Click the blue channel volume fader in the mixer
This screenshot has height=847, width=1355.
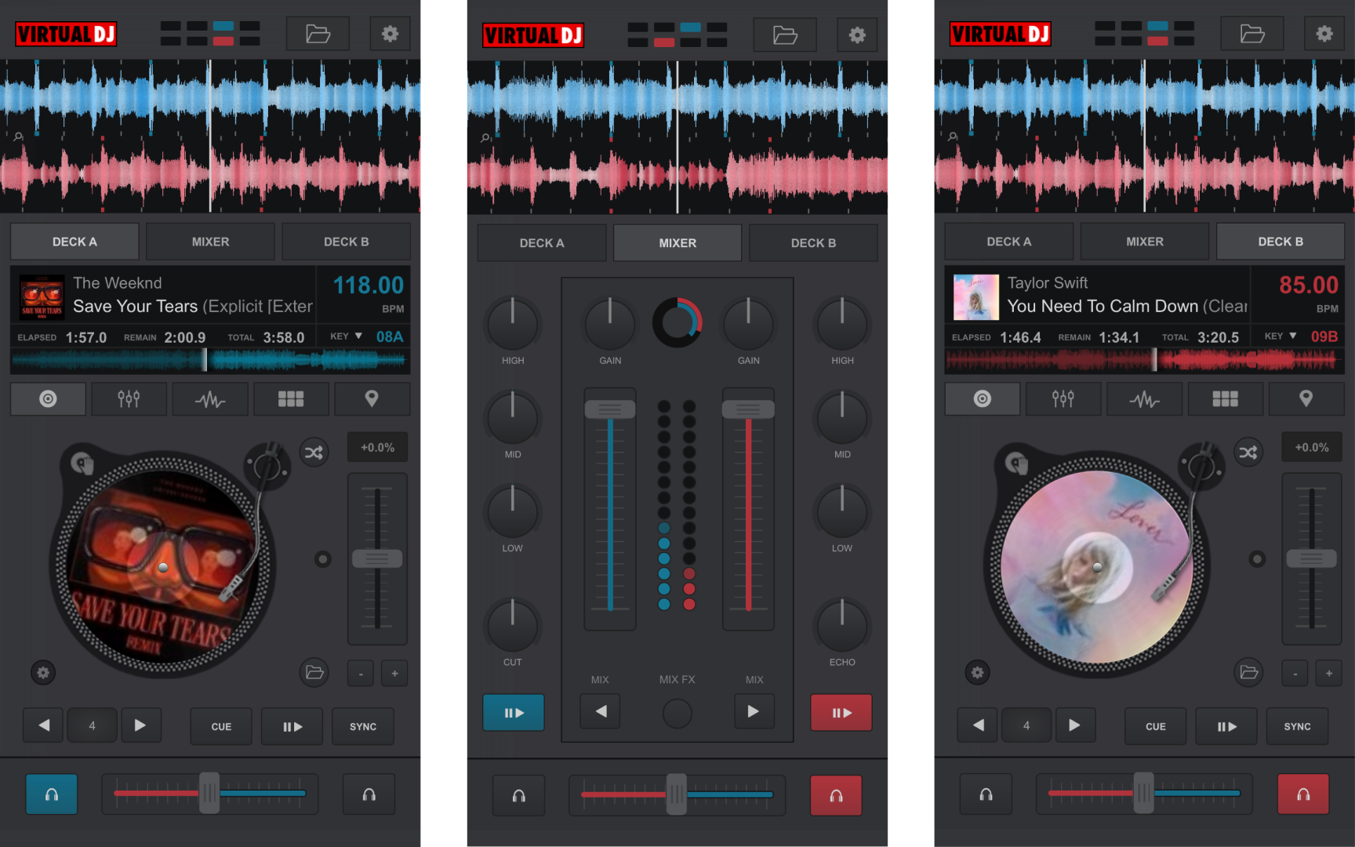click(x=610, y=409)
